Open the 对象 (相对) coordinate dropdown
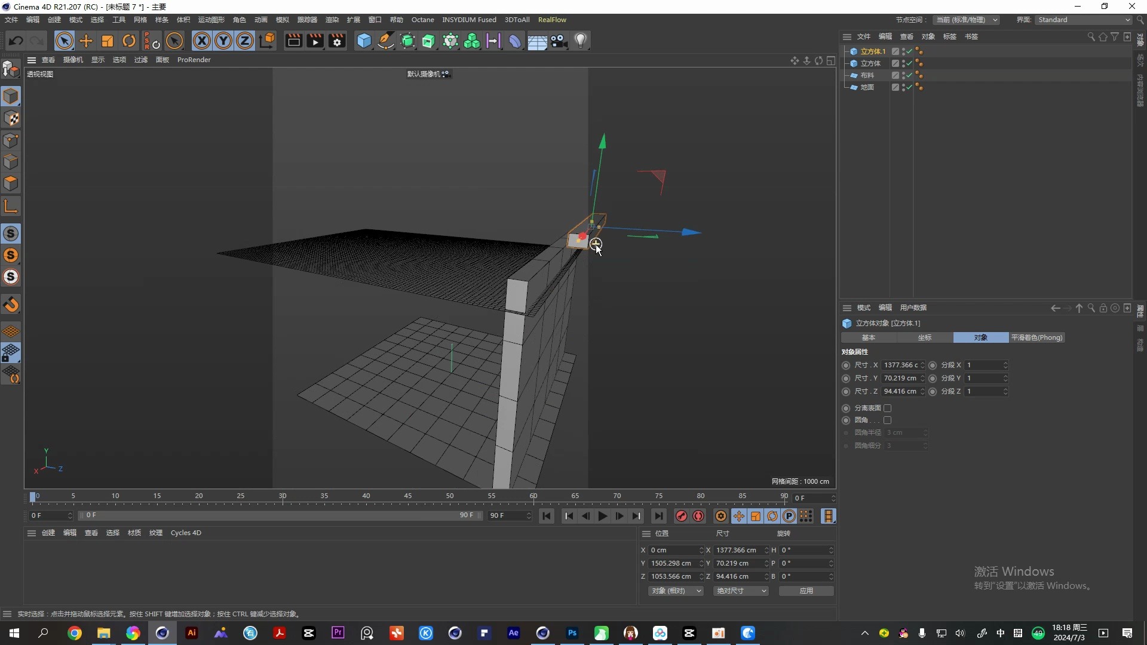 coord(676,591)
